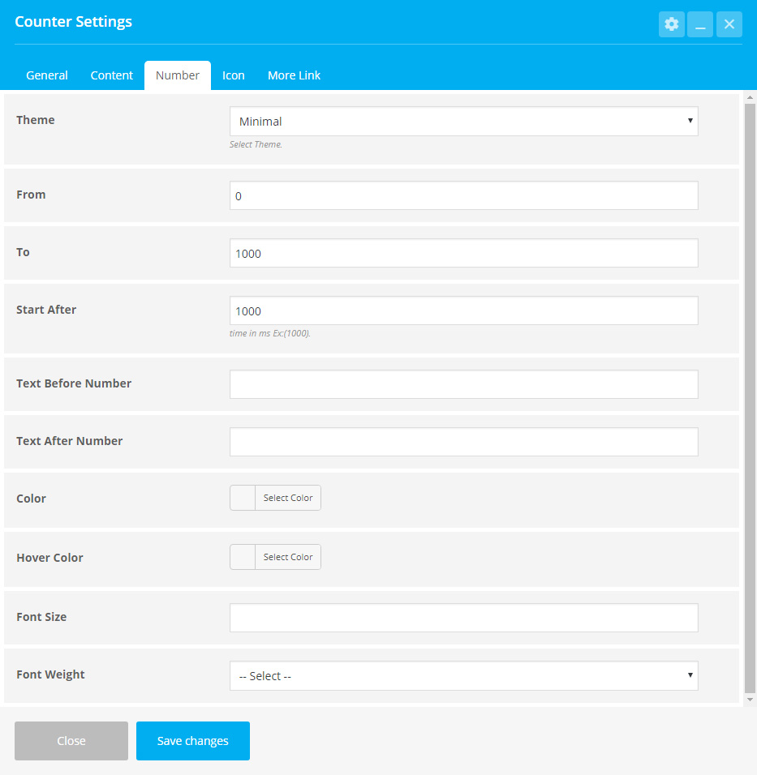Click the scrollbar down arrow
Image resolution: width=757 pixels, height=775 pixels.
point(750,700)
